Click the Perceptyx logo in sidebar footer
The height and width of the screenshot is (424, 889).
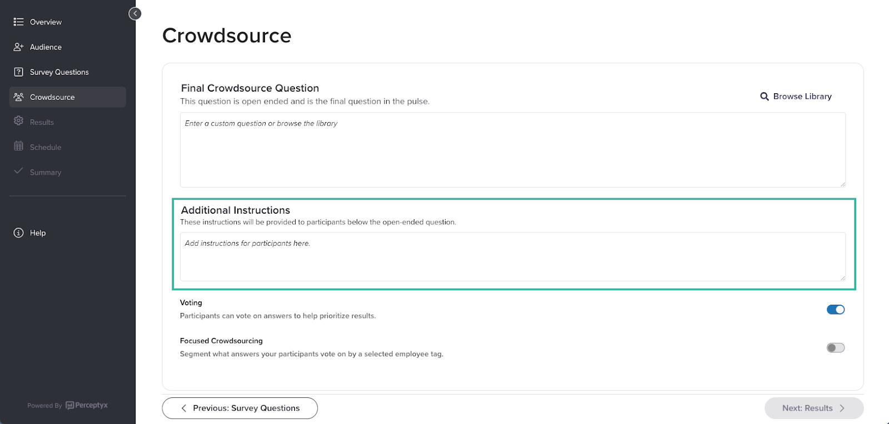pos(87,405)
